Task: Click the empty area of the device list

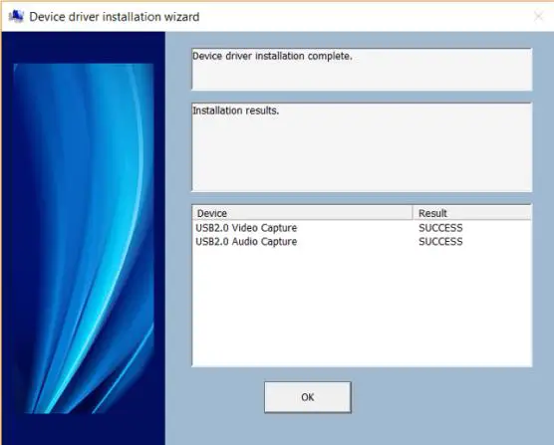Action: coord(362,307)
